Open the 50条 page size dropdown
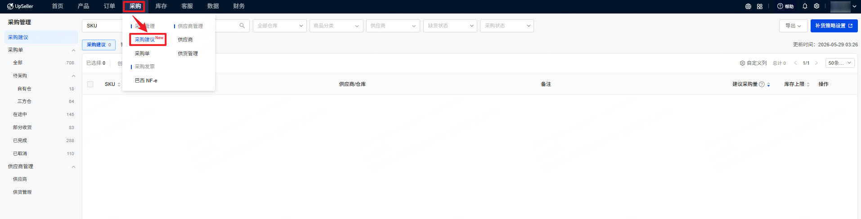The width and height of the screenshot is (861, 219). click(x=840, y=63)
